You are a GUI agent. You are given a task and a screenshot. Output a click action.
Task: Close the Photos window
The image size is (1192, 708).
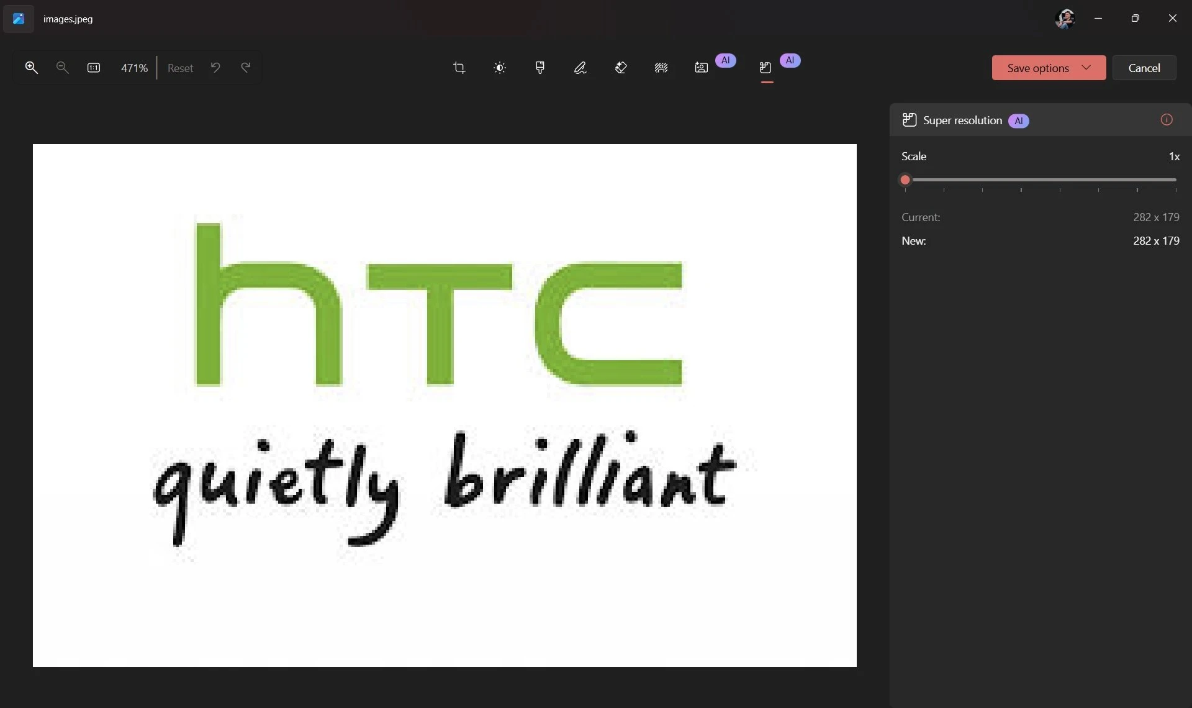(x=1173, y=19)
